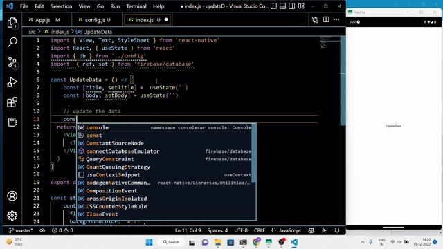443x249 pixels.
Task: Click the master branch indicator in status bar
Action: (21, 230)
